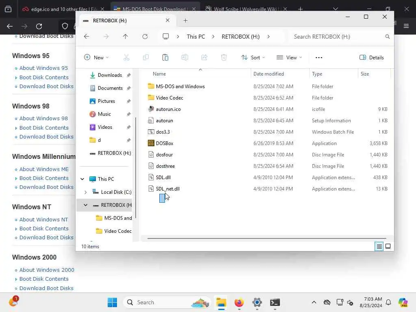The image size is (416, 312).
Task: Click the taskbar Search box
Action: click(167, 302)
